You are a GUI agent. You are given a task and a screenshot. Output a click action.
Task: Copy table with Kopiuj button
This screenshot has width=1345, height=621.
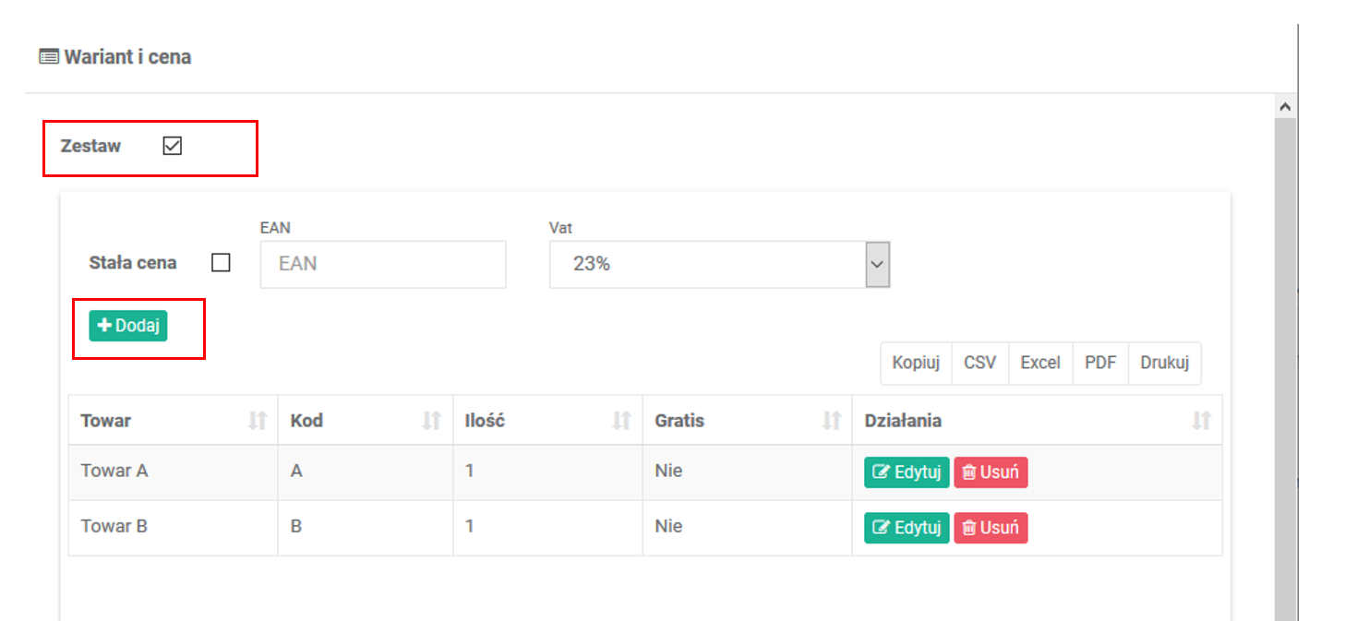click(x=916, y=363)
